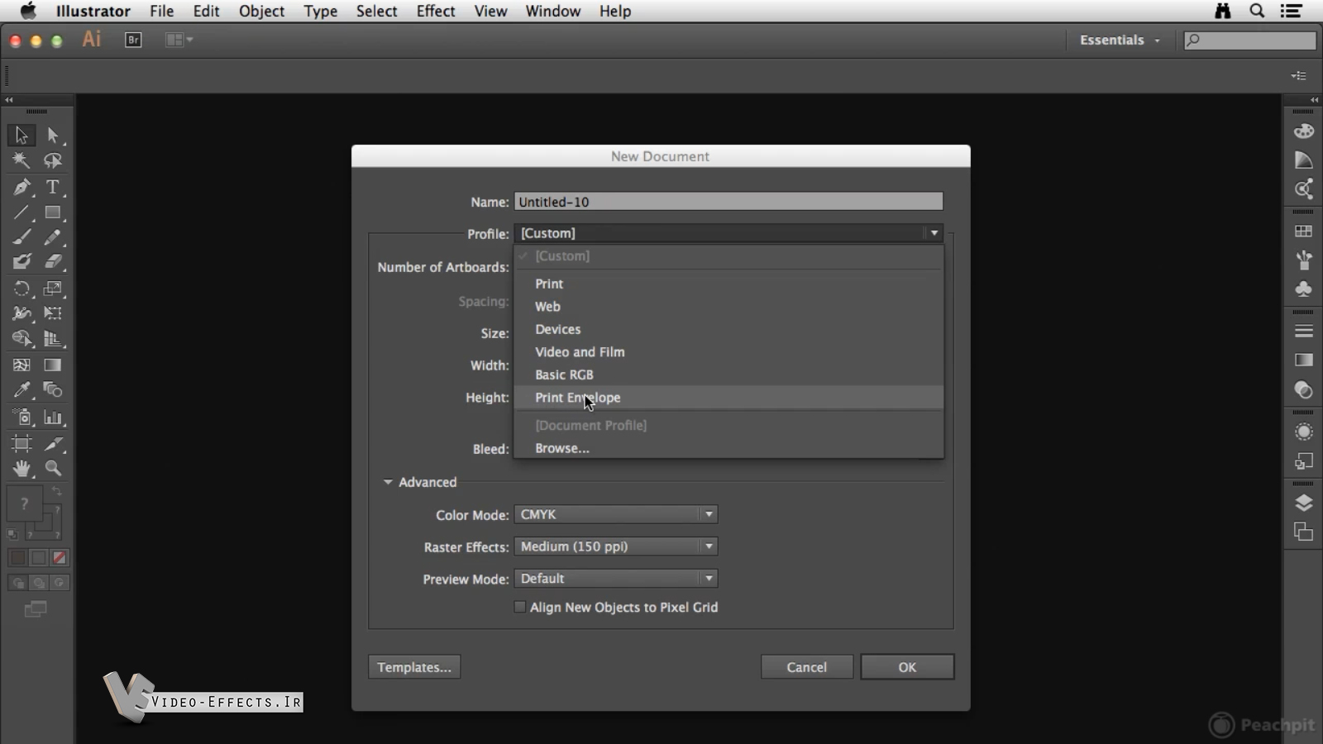Change the screen mode icon
Screen dimensions: 1323x744
(x=36, y=609)
